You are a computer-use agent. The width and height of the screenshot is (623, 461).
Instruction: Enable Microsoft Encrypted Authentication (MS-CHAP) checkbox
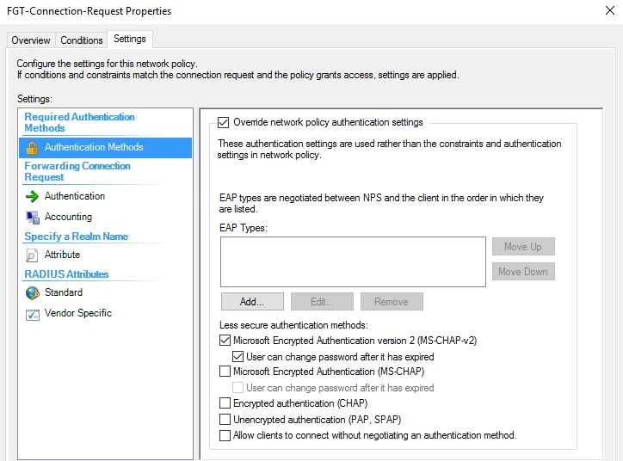(225, 372)
